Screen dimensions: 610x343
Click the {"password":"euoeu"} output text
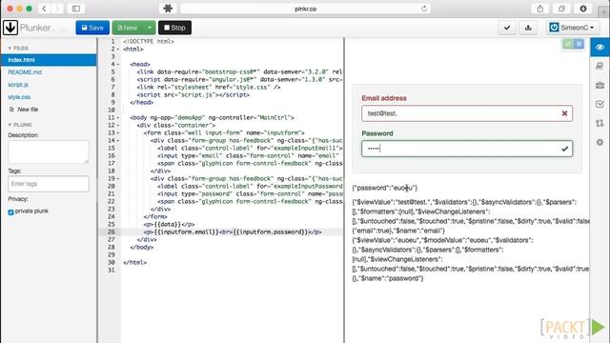(x=385, y=188)
